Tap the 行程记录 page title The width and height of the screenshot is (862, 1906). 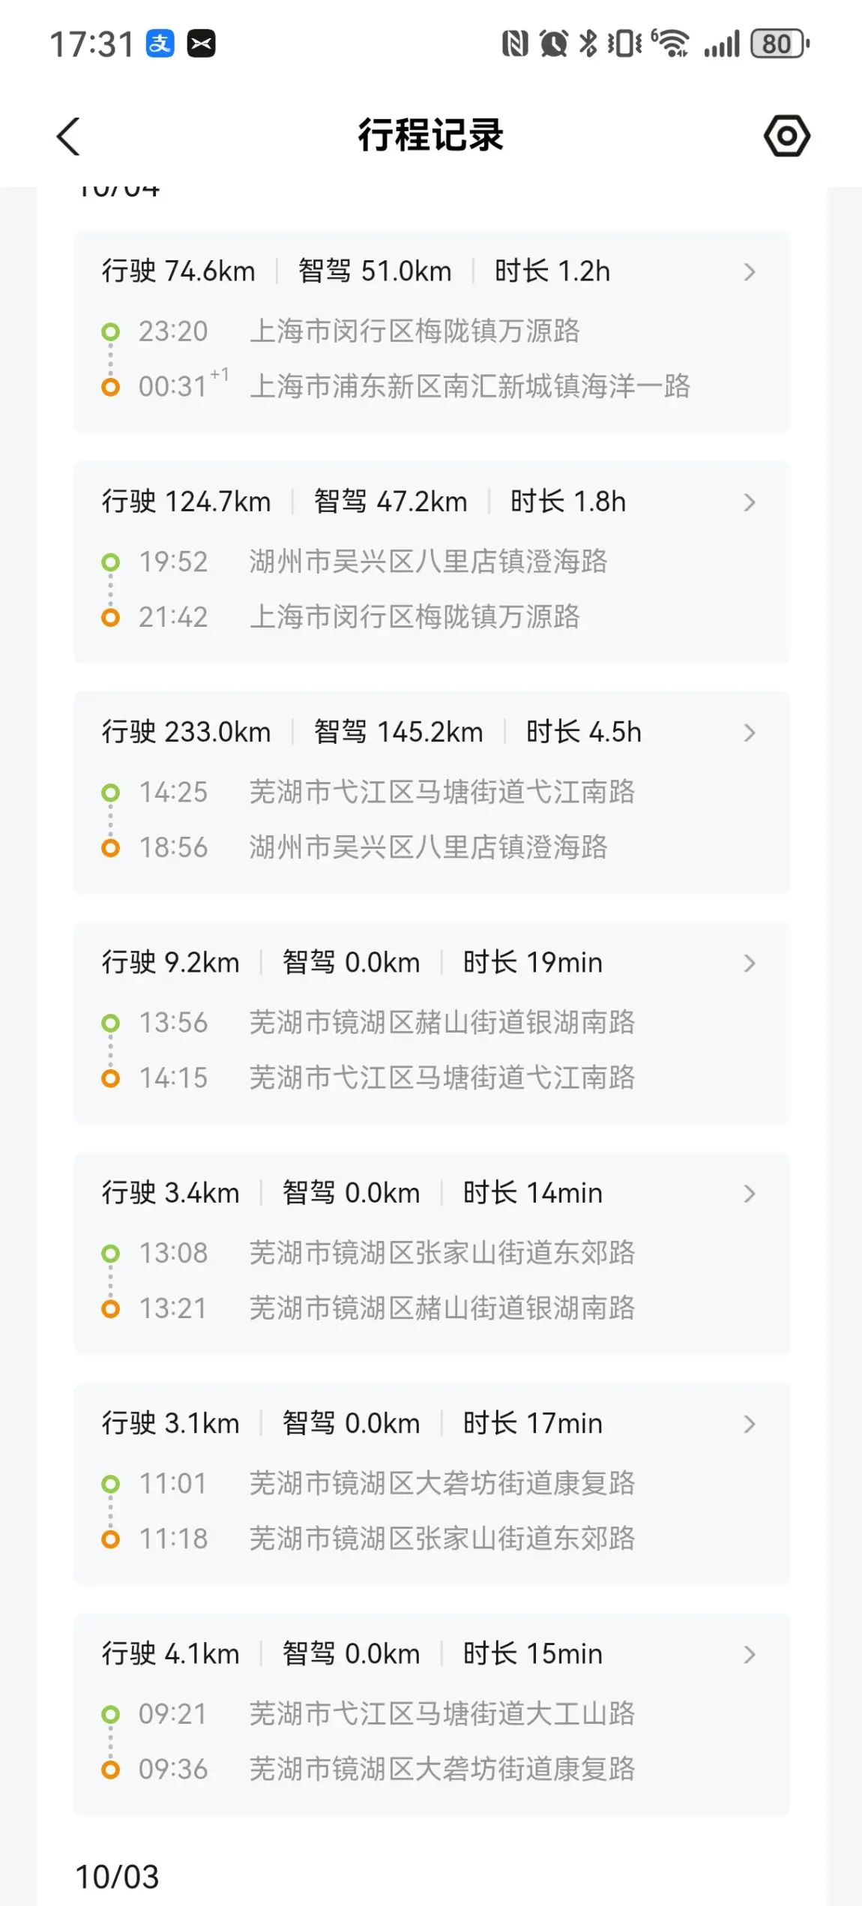430,136
